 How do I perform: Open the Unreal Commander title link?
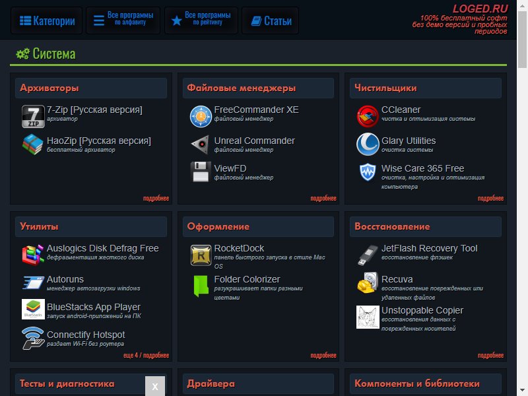coord(255,141)
